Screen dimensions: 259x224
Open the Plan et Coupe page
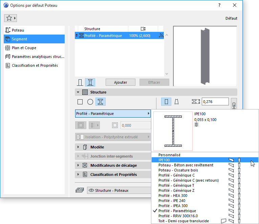34,48
